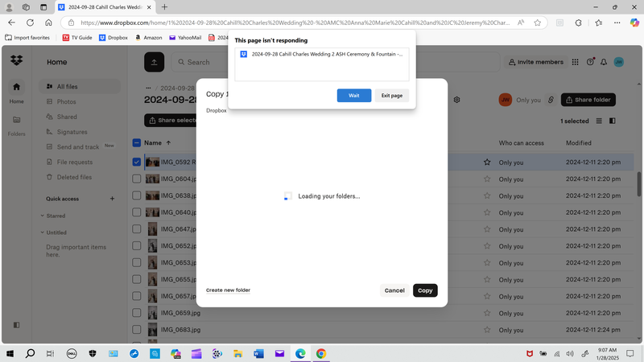Cancel the copy dialog
Image resolution: width=644 pixels, height=362 pixels.
coord(394,290)
